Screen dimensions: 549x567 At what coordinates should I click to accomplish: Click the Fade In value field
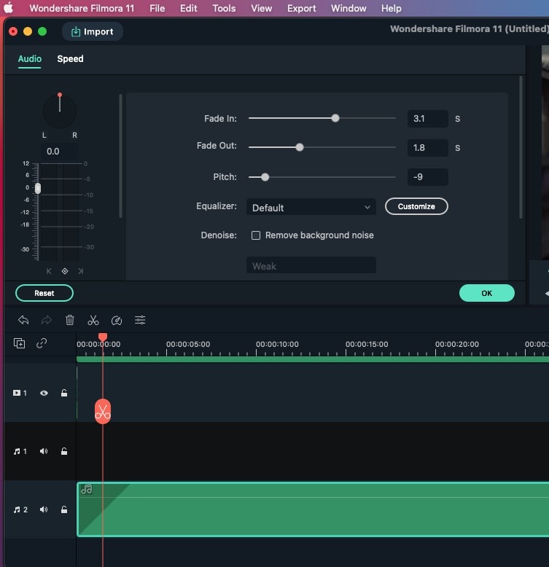pyautogui.click(x=427, y=119)
